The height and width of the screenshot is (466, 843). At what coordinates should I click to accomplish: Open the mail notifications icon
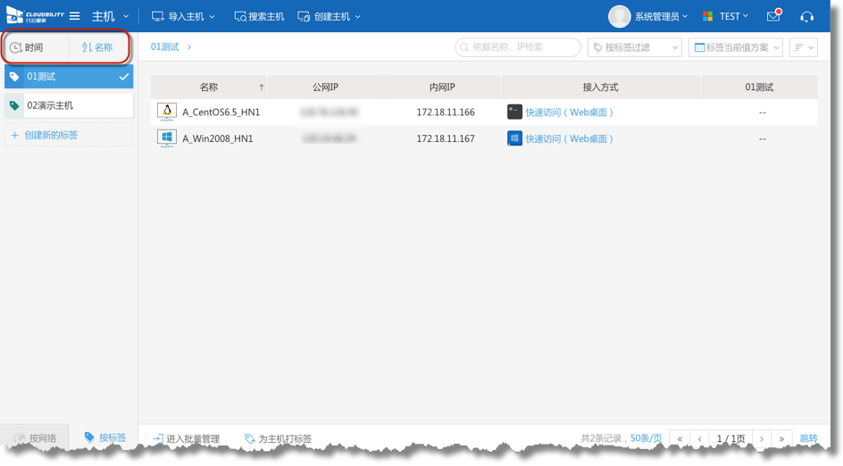click(x=773, y=17)
